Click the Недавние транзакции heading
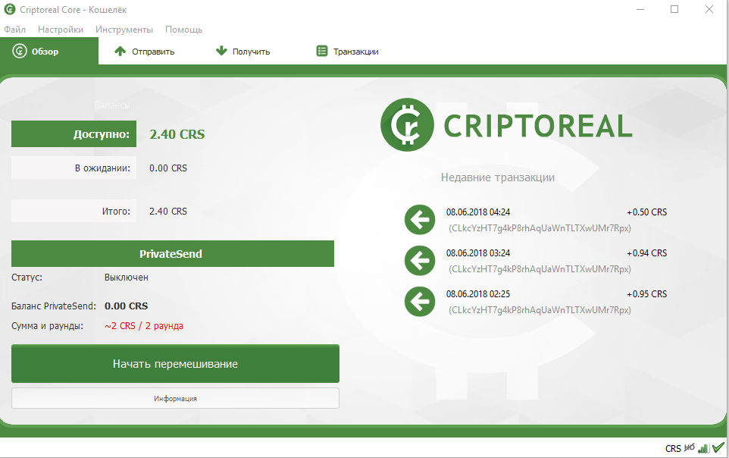The width and height of the screenshot is (729, 458). pyautogui.click(x=497, y=177)
